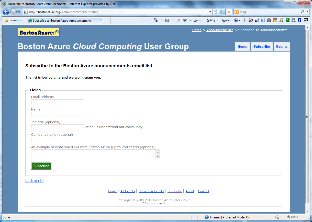Follow the Back to List link
The height and width of the screenshot is (222, 312).
[35, 181]
